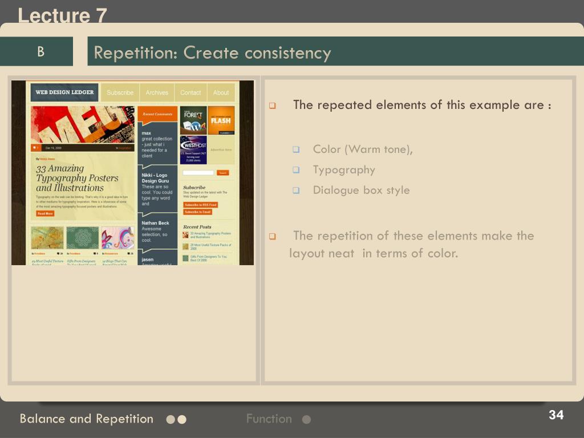Image resolution: width=584 pixels, height=438 pixels.
Task: Click the orange bullet before 'The repeated elements'
Action: [273, 106]
